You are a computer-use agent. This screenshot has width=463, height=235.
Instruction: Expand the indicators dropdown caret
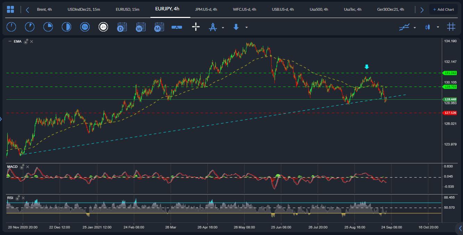(x=414, y=27)
